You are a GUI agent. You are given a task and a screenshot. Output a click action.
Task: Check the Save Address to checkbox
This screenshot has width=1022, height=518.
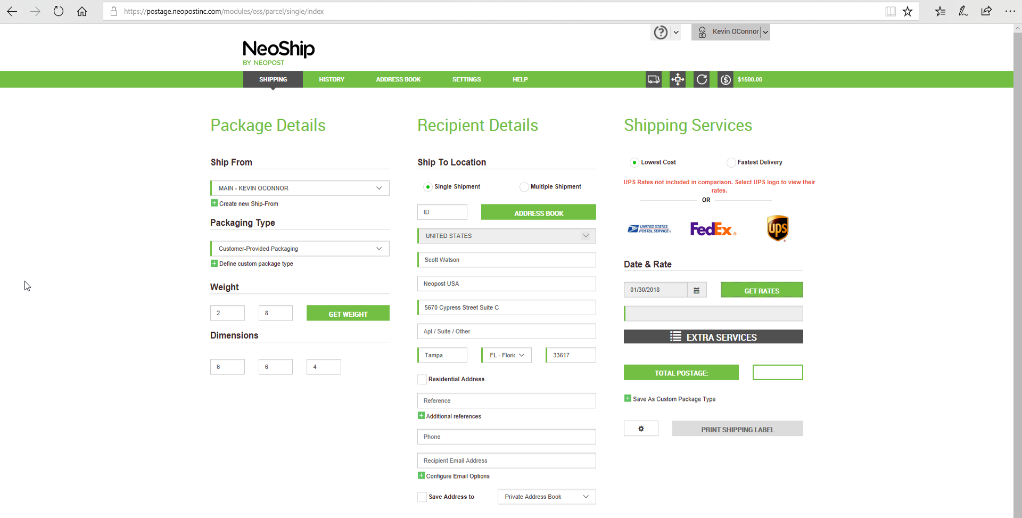coord(422,497)
